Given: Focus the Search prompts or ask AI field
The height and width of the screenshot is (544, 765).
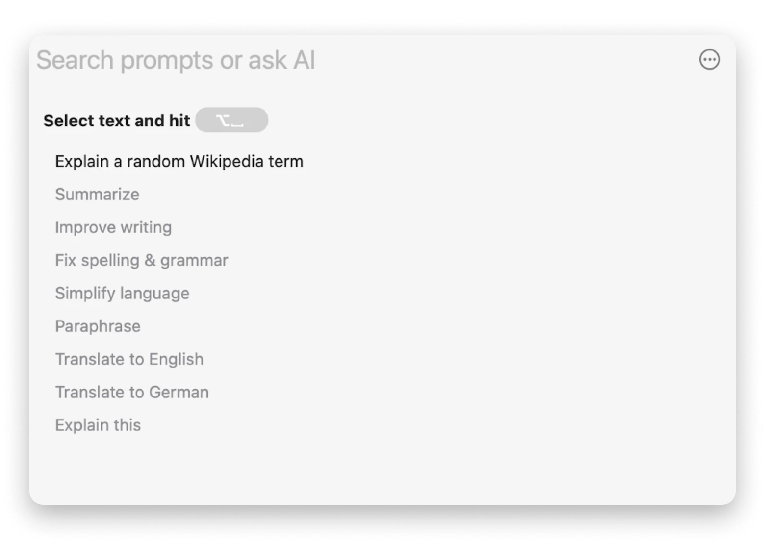Looking at the screenshot, I should pos(363,60).
